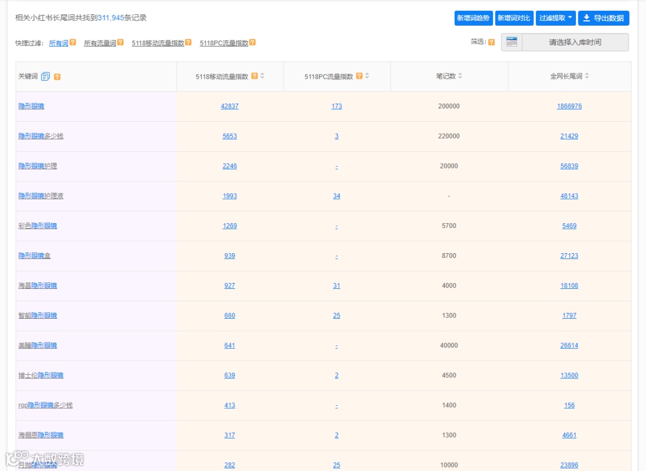Screen dimensions: 646x471
Task: Click the help icon next to 关键词 header
Action: [x=57, y=77]
